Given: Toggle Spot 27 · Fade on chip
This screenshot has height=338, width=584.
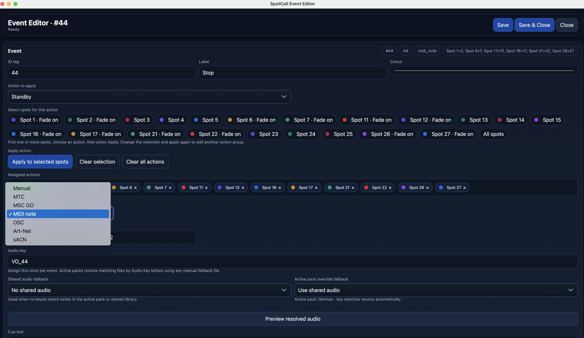Looking at the screenshot, I should point(448,134).
